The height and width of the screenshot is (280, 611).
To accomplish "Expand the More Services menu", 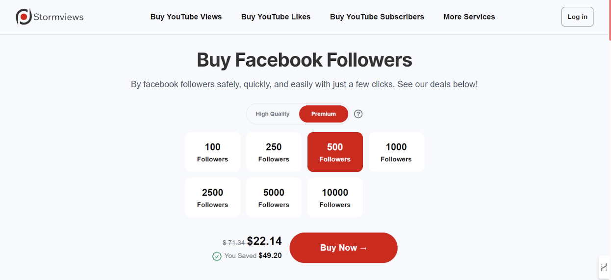I will click(x=469, y=17).
